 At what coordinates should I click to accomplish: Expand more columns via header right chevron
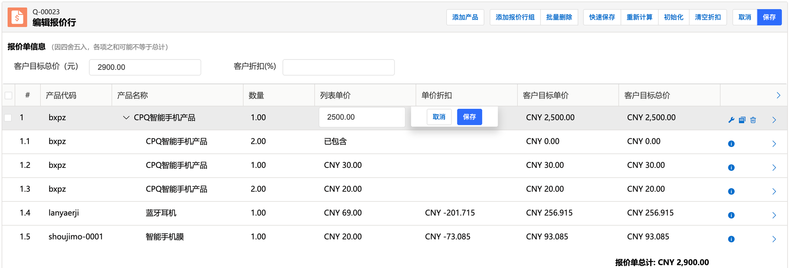778,95
